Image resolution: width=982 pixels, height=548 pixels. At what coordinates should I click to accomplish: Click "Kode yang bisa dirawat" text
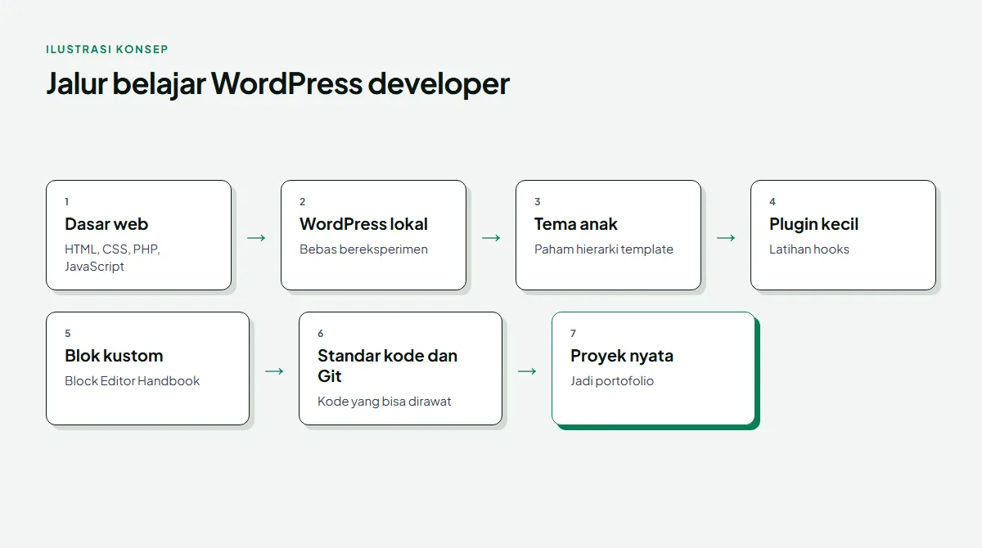pos(385,402)
